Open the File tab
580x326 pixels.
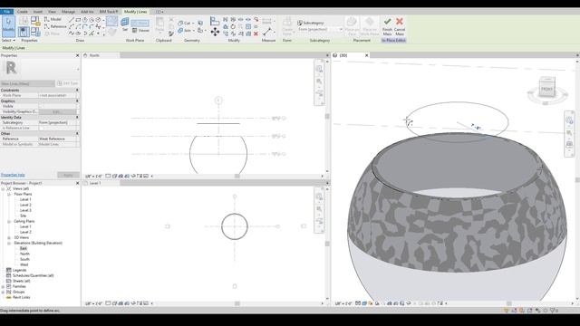[6, 12]
